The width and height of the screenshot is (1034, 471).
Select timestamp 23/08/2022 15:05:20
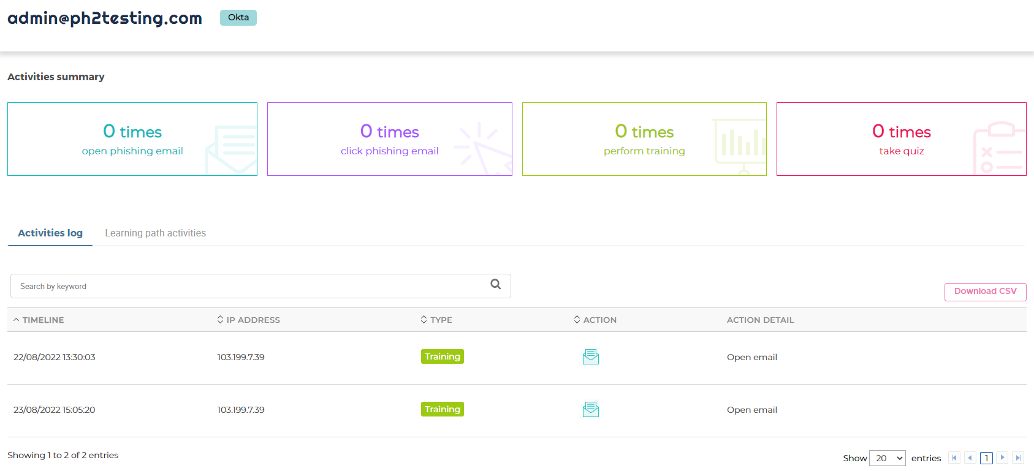pos(55,410)
